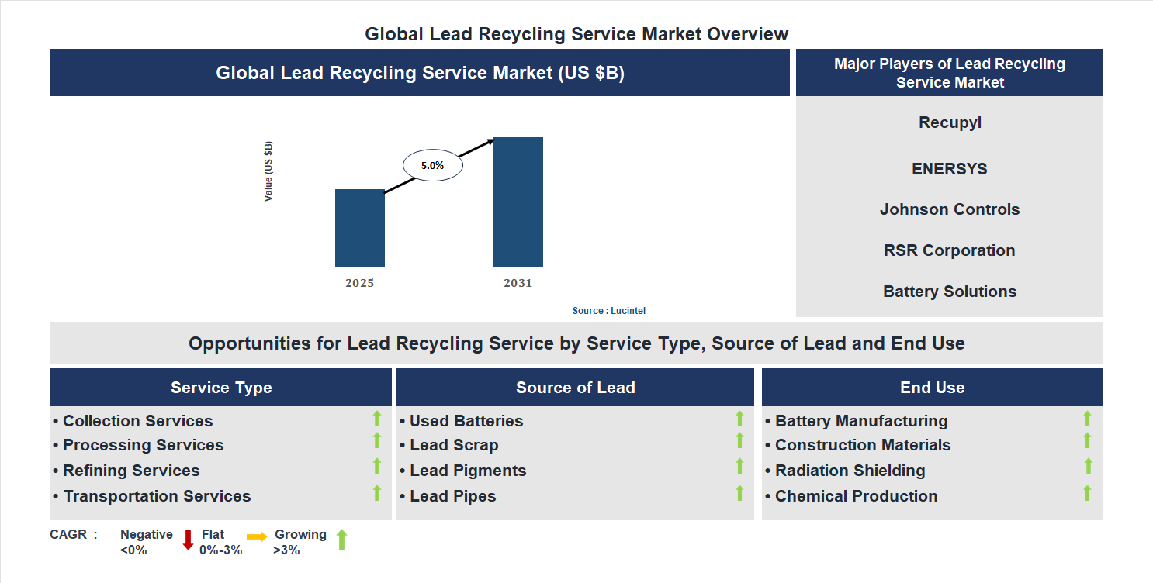Click the Source: Lucintel link

(x=608, y=310)
